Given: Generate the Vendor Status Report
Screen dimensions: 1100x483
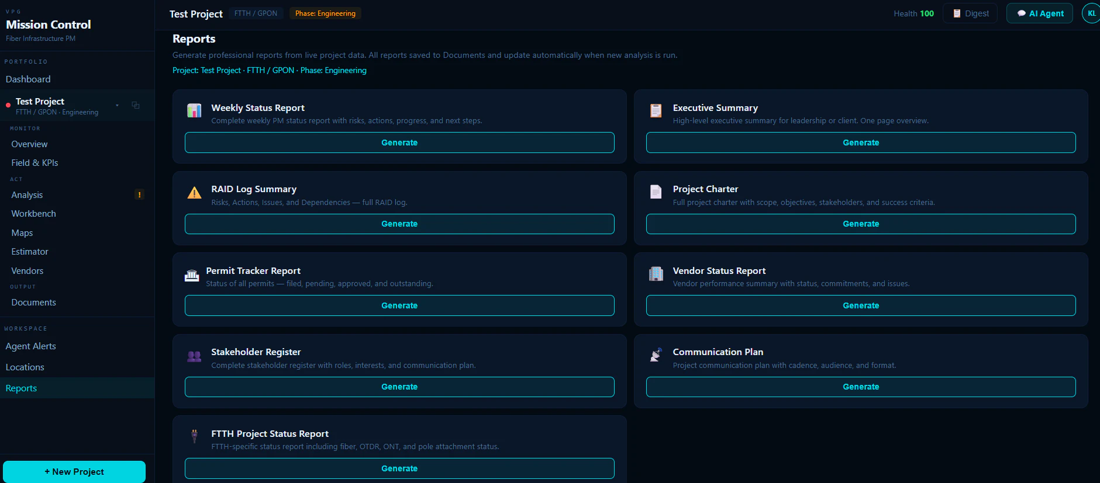Looking at the screenshot, I should point(861,305).
